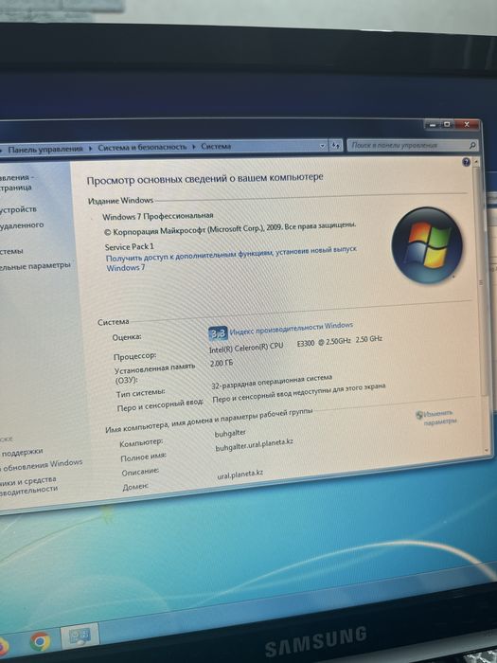Click the Windows 7 logo image
The image size is (497, 663).
point(427,244)
